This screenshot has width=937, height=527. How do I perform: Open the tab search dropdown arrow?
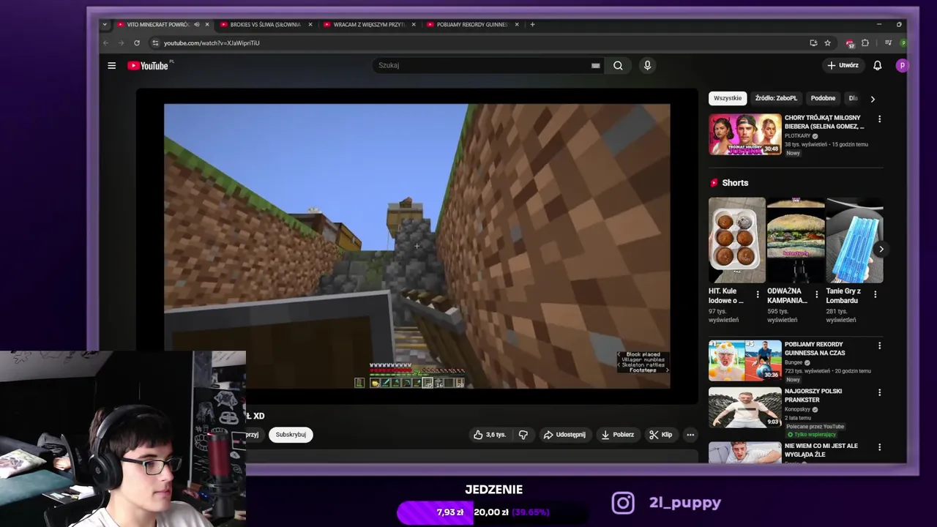click(x=105, y=24)
